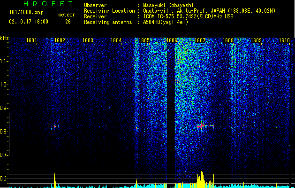
Task: Click the 1606 time marker
Action: click(x=172, y=40)
